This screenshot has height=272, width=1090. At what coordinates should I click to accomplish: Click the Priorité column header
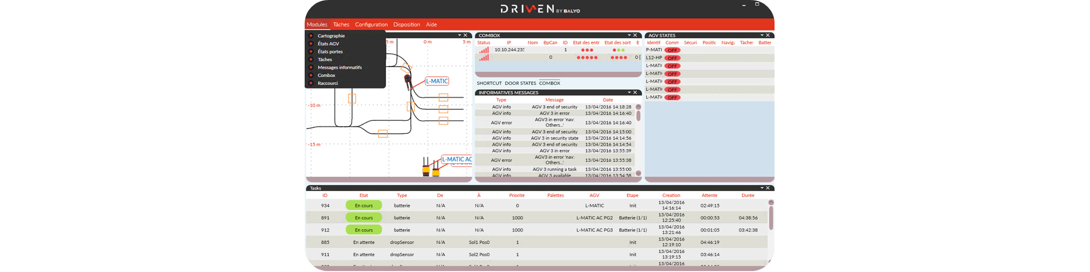[x=517, y=195]
